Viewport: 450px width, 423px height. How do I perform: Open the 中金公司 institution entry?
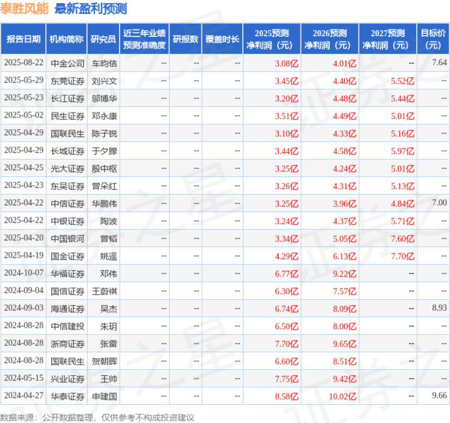[66, 63]
